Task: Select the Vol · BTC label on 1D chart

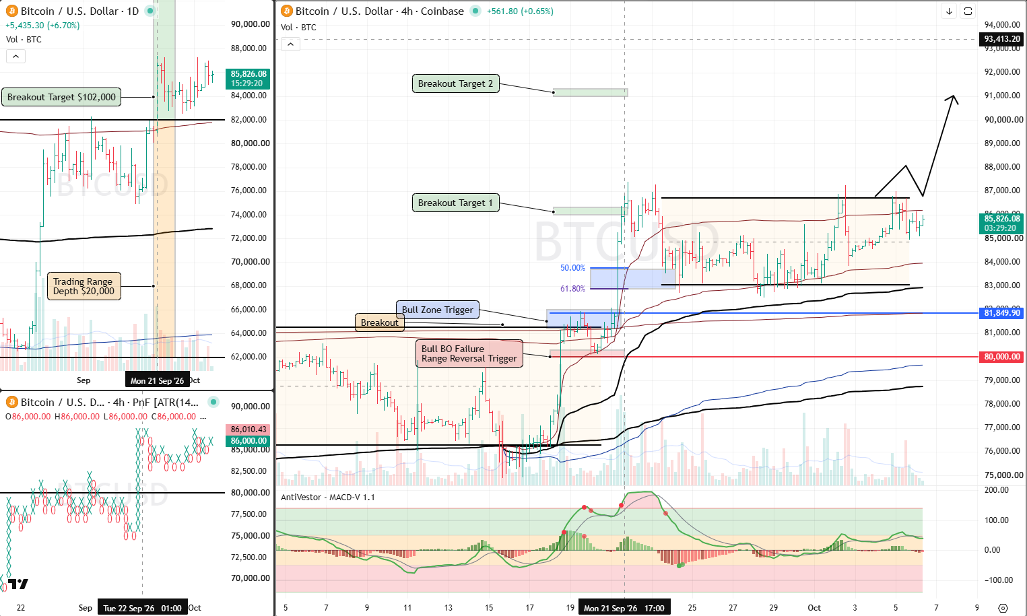Action: click(x=24, y=40)
